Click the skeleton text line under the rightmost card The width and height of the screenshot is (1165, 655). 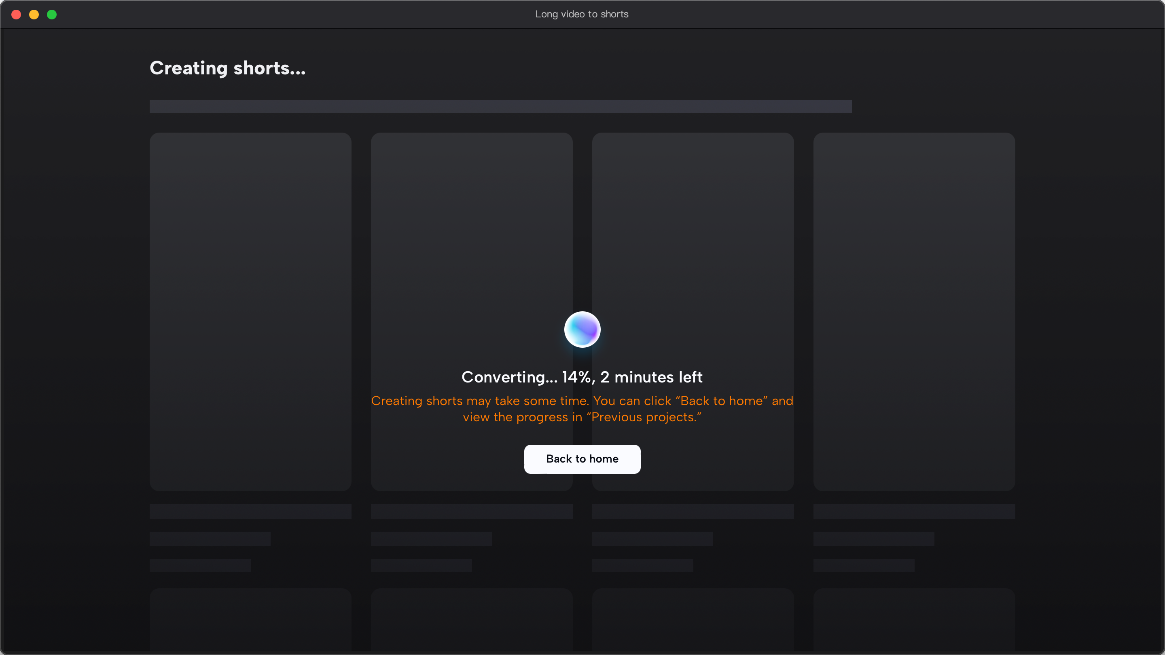coord(875,539)
